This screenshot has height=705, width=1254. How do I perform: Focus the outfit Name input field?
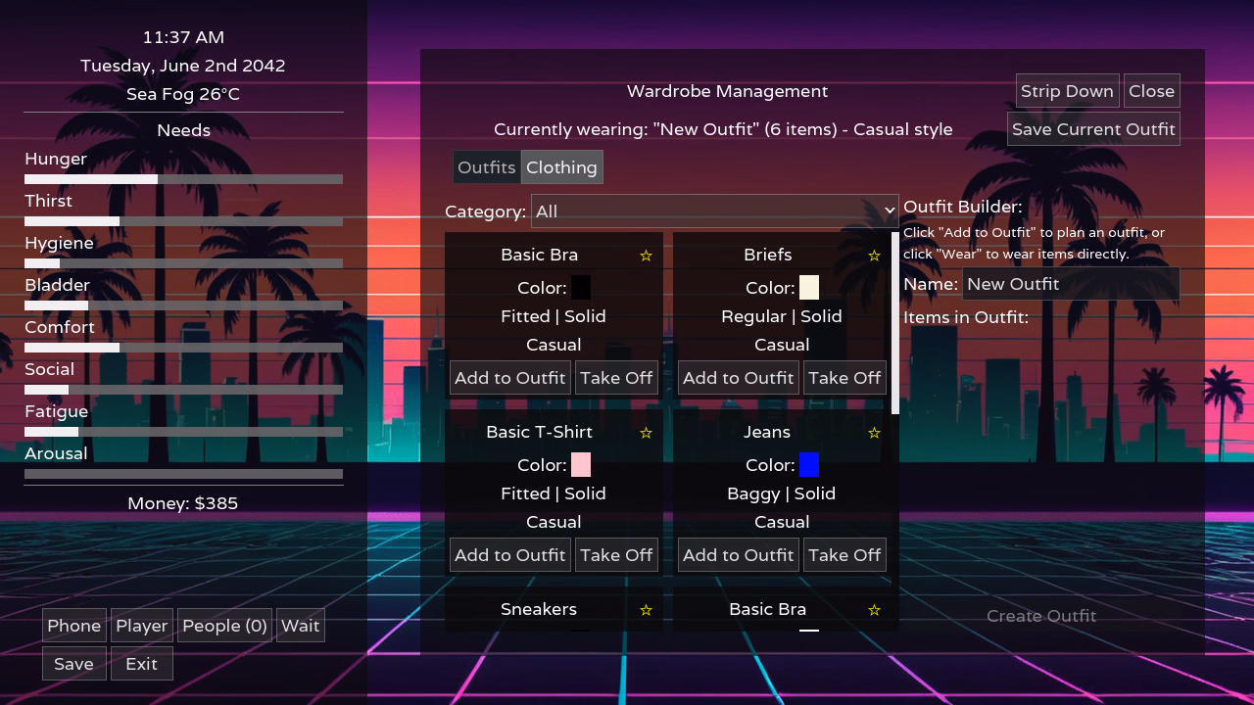pos(1071,284)
